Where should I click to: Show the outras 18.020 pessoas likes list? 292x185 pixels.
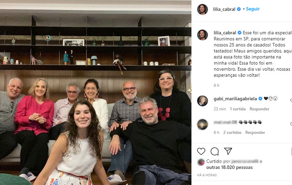point(229,167)
